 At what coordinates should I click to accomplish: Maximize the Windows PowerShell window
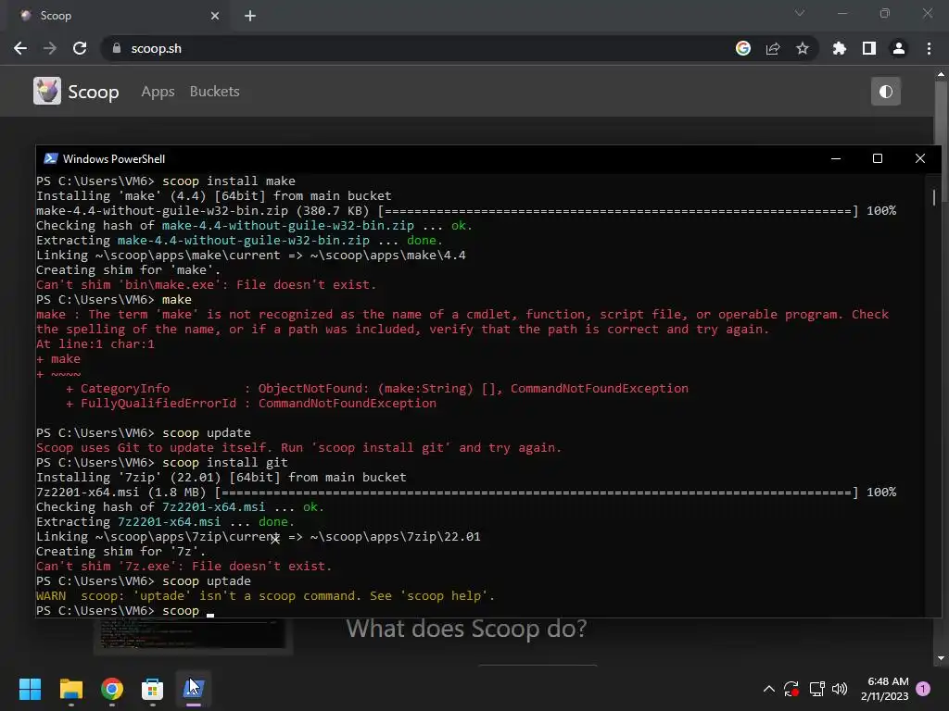(878, 158)
